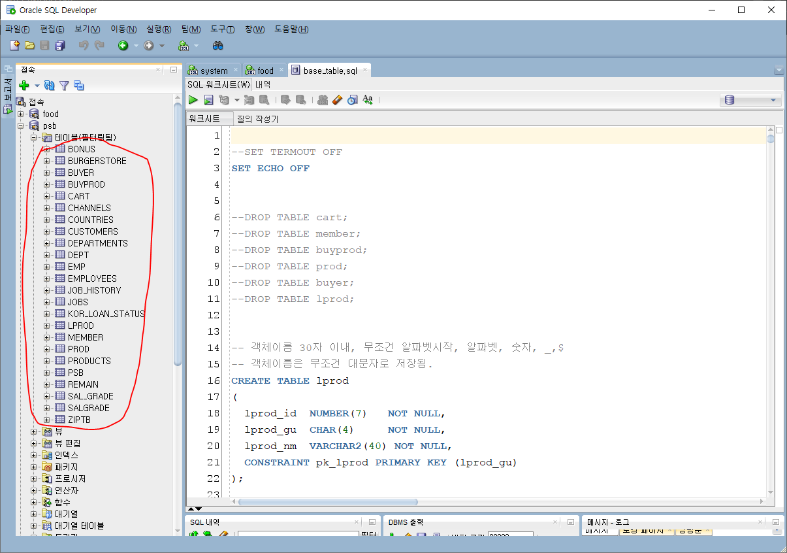Screen dimensions: 787x553
Task: Open the 파일(F) menu
Action: click(18, 29)
